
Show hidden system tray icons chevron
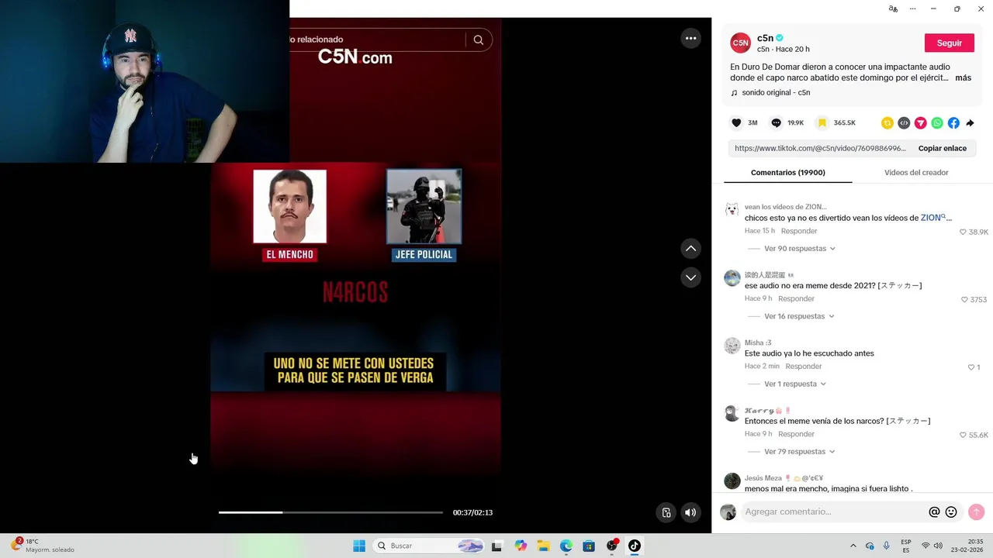coord(853,546)
